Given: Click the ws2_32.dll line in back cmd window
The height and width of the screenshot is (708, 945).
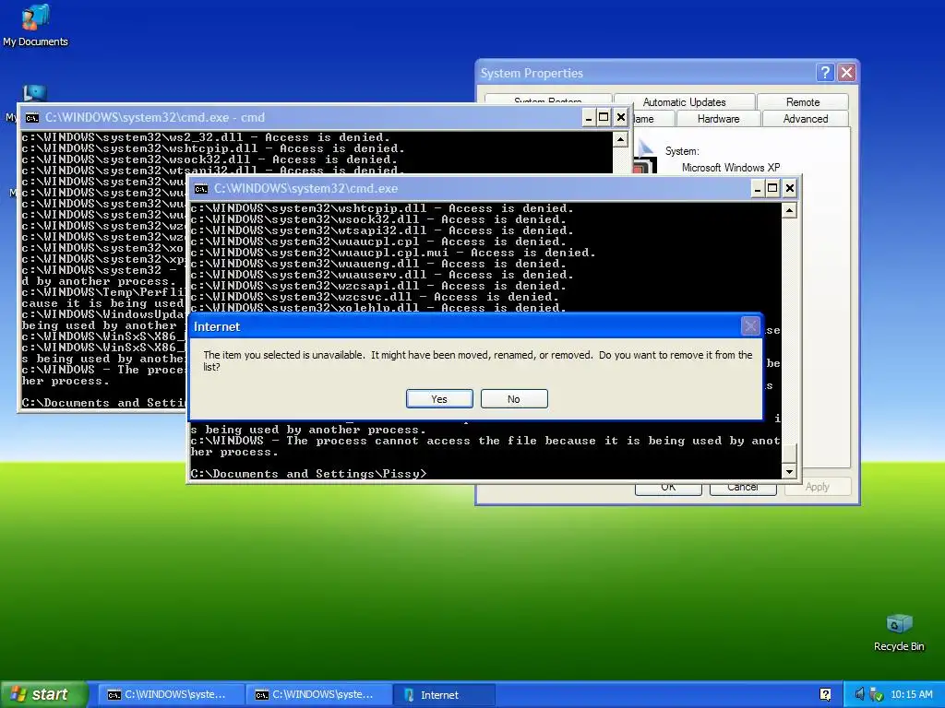Looking at the screenshot, I should point(206,137).
